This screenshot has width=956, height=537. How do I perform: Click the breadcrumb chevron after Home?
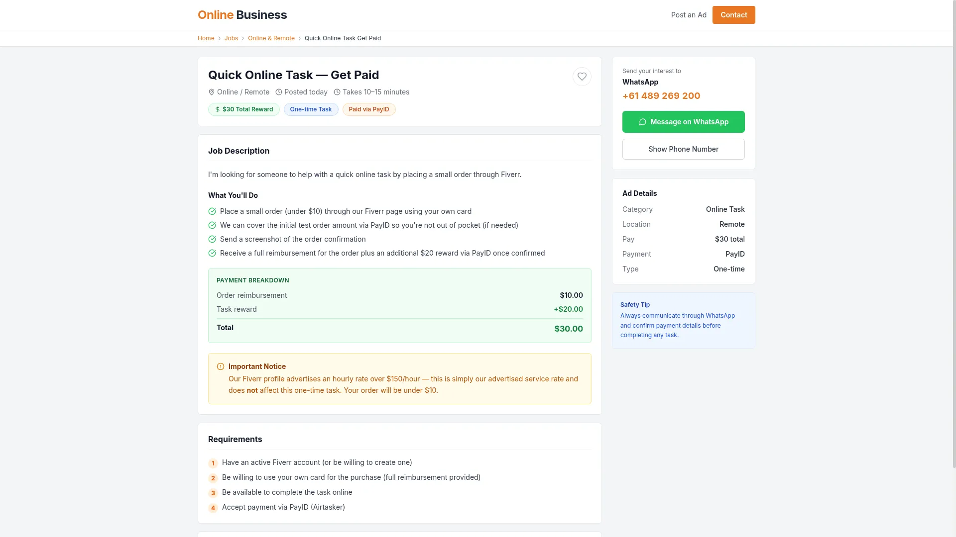click(220, 38)
